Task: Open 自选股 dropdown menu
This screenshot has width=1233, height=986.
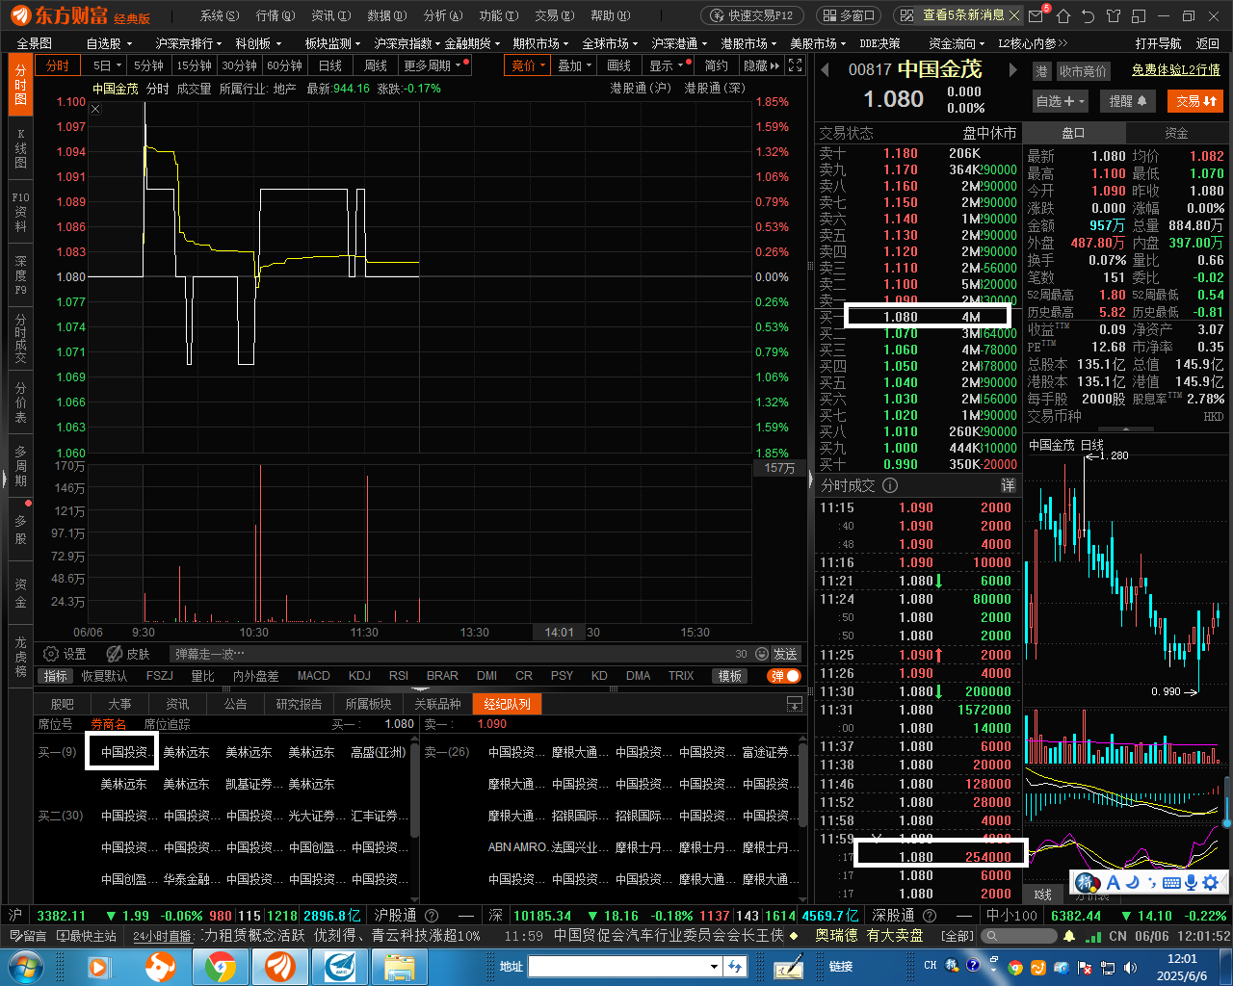Action: (109, 43)
